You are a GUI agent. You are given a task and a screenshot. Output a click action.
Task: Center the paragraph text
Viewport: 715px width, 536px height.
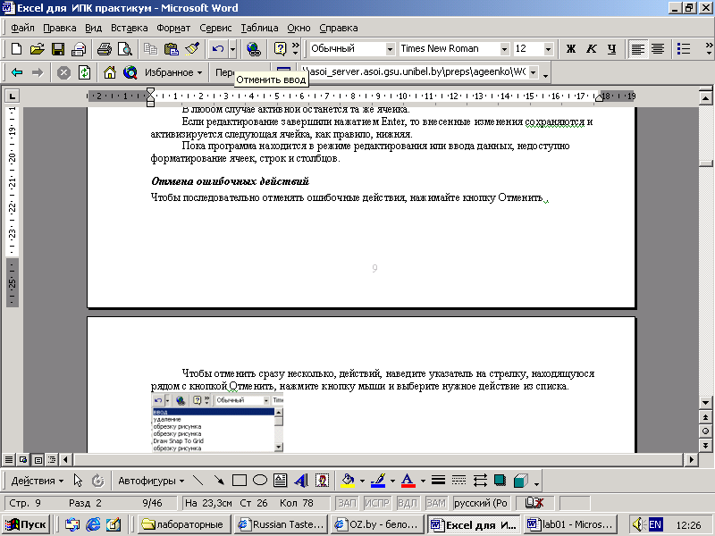pyautogui.click(x=658, y=49)
